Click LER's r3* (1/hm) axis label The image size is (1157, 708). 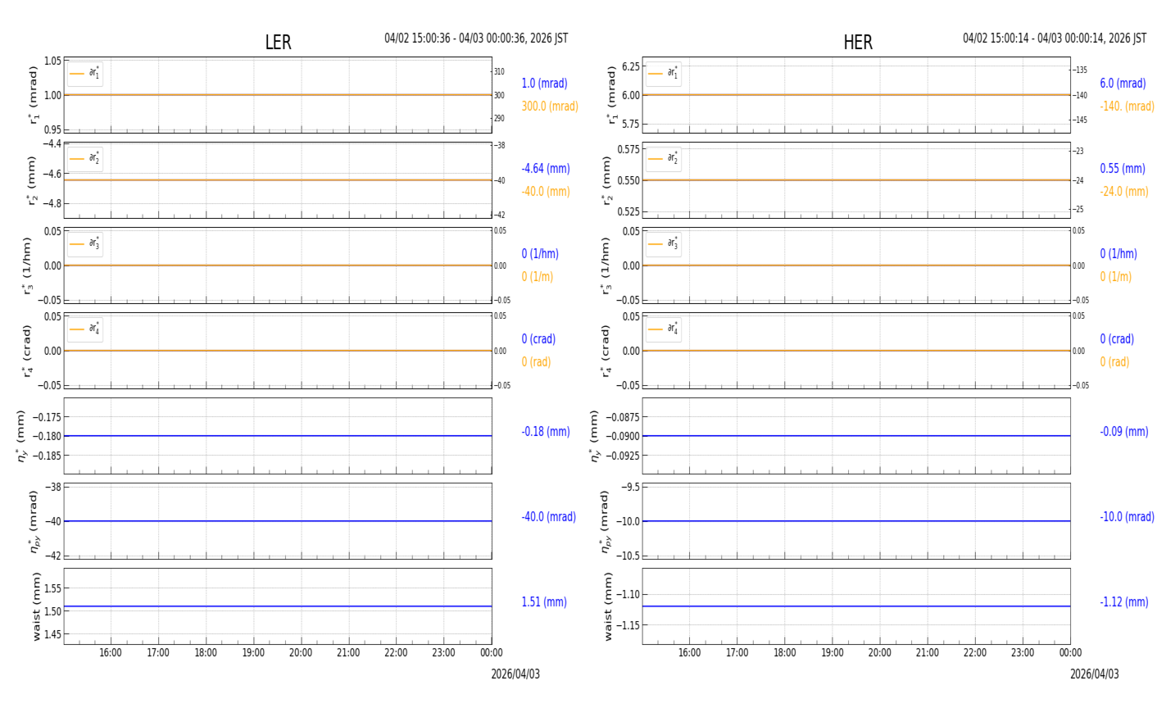(27, 265)
